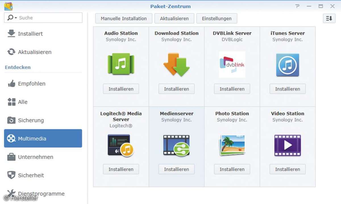Click the Entdecken section heading
Viewport: 341px width, 204px height.
(x=18, y=67)
